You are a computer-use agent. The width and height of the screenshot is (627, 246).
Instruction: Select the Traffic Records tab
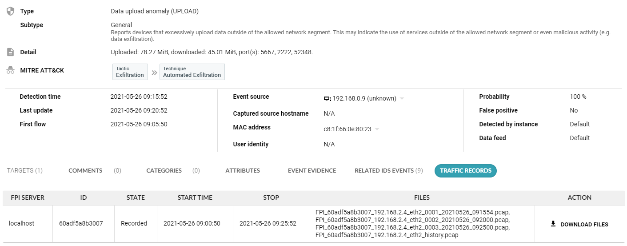tap(465, 170)
